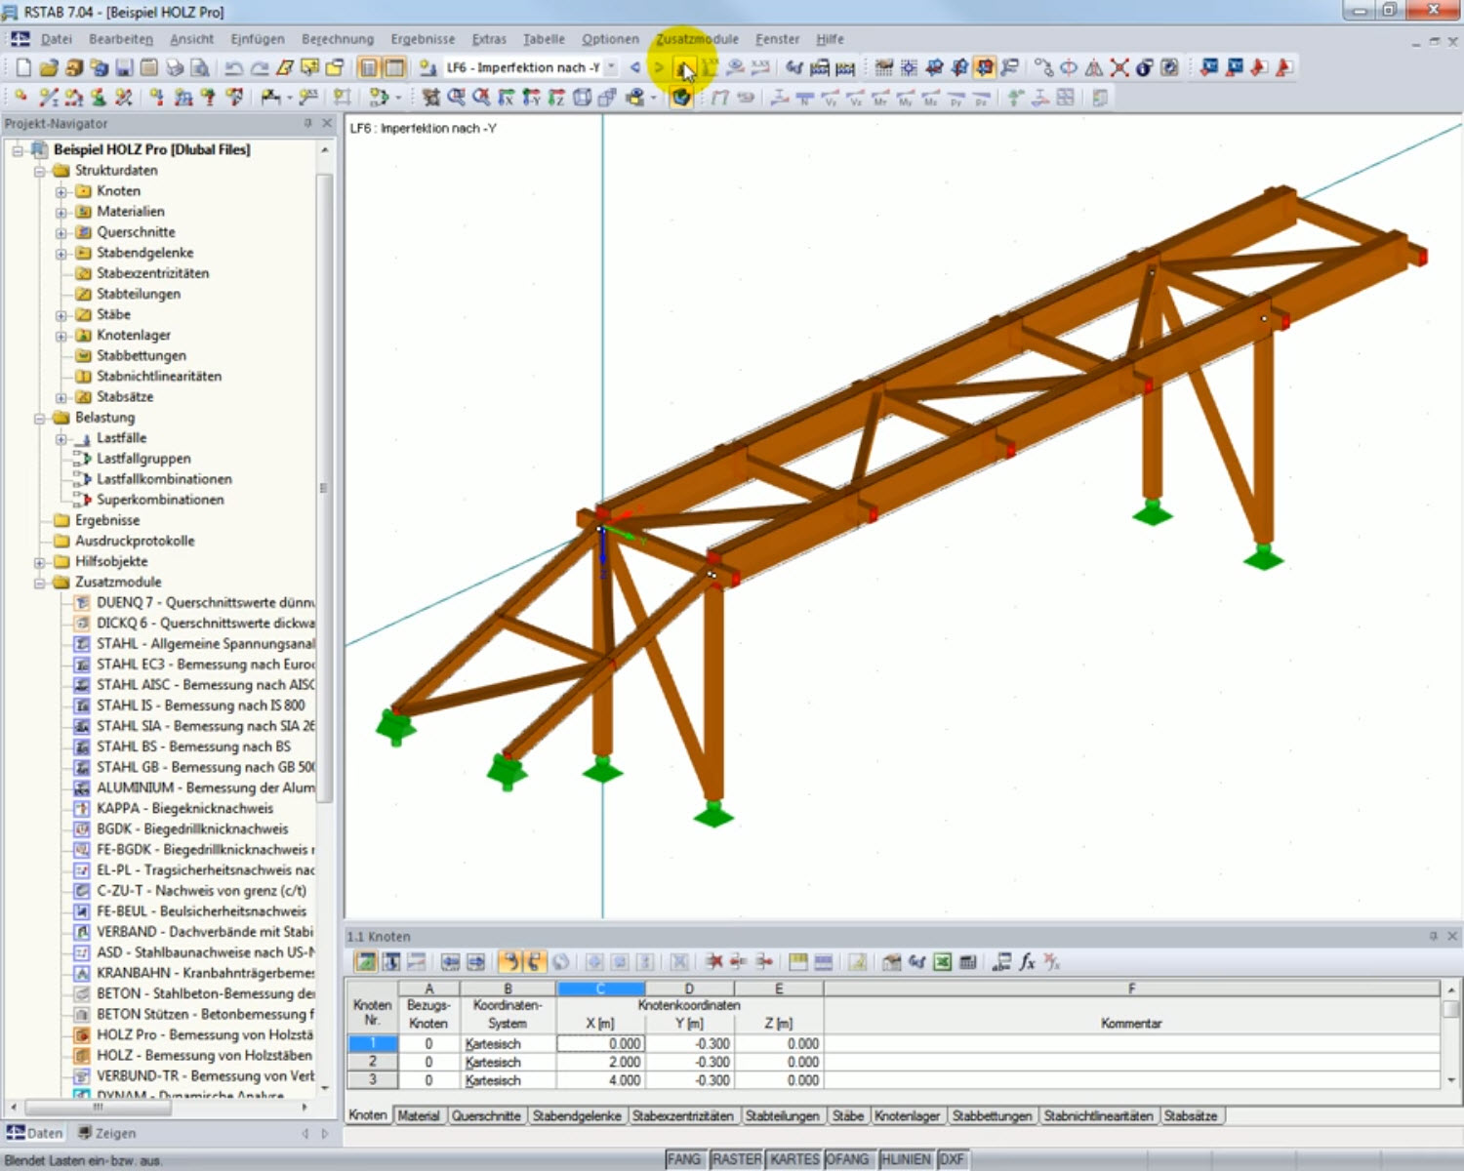Select Lastfallkombinationen in navigator
1464x1171 pixels.
pos(164,479)
